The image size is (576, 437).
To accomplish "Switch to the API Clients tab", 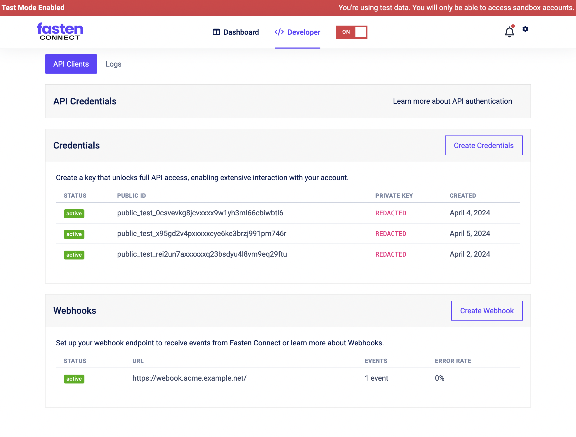I will click(71, 64).
